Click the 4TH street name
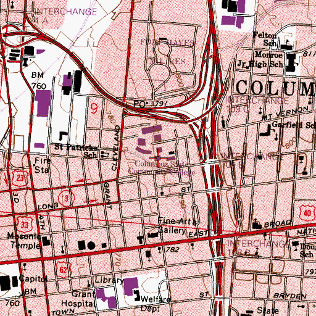316x316 pixels. coord(41,223)
